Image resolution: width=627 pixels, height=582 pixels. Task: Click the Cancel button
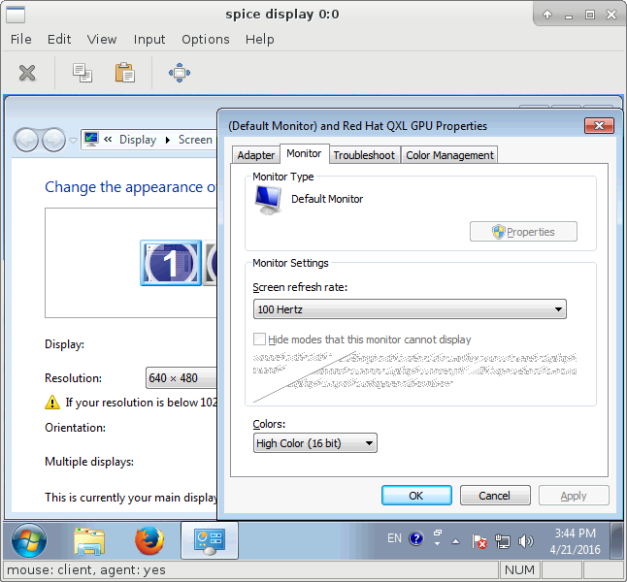point(494,496)
